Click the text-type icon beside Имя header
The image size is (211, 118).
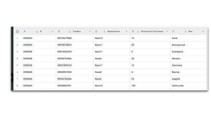pos(185,31)
